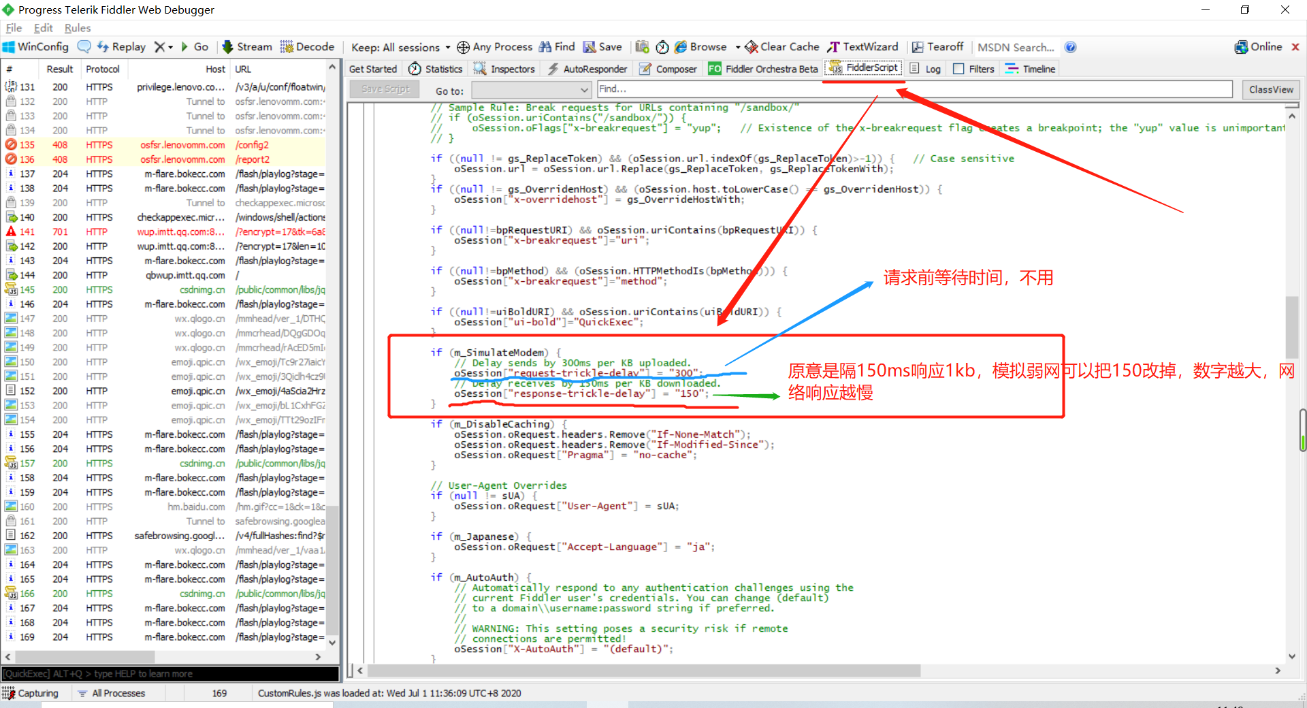Open the Edit menu
1307x708 pixels.
44,28
